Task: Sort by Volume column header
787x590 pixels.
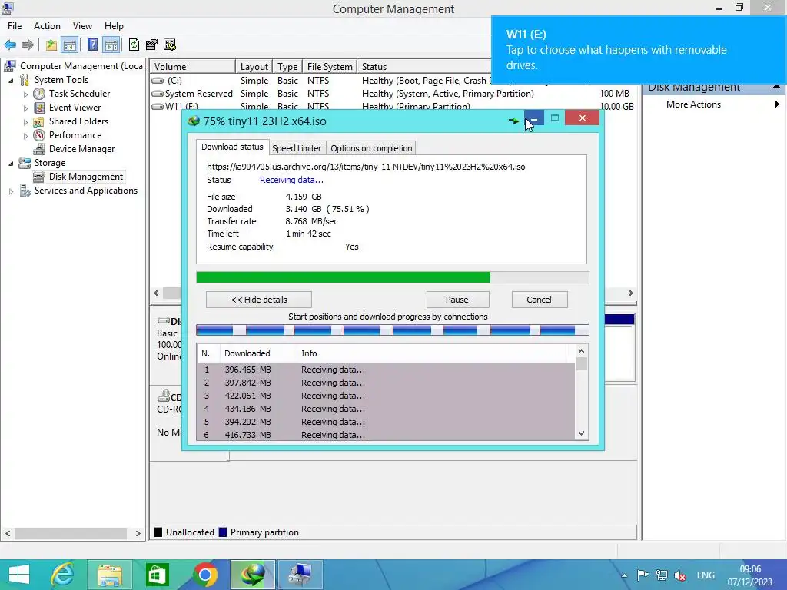Action: [193, 66]
